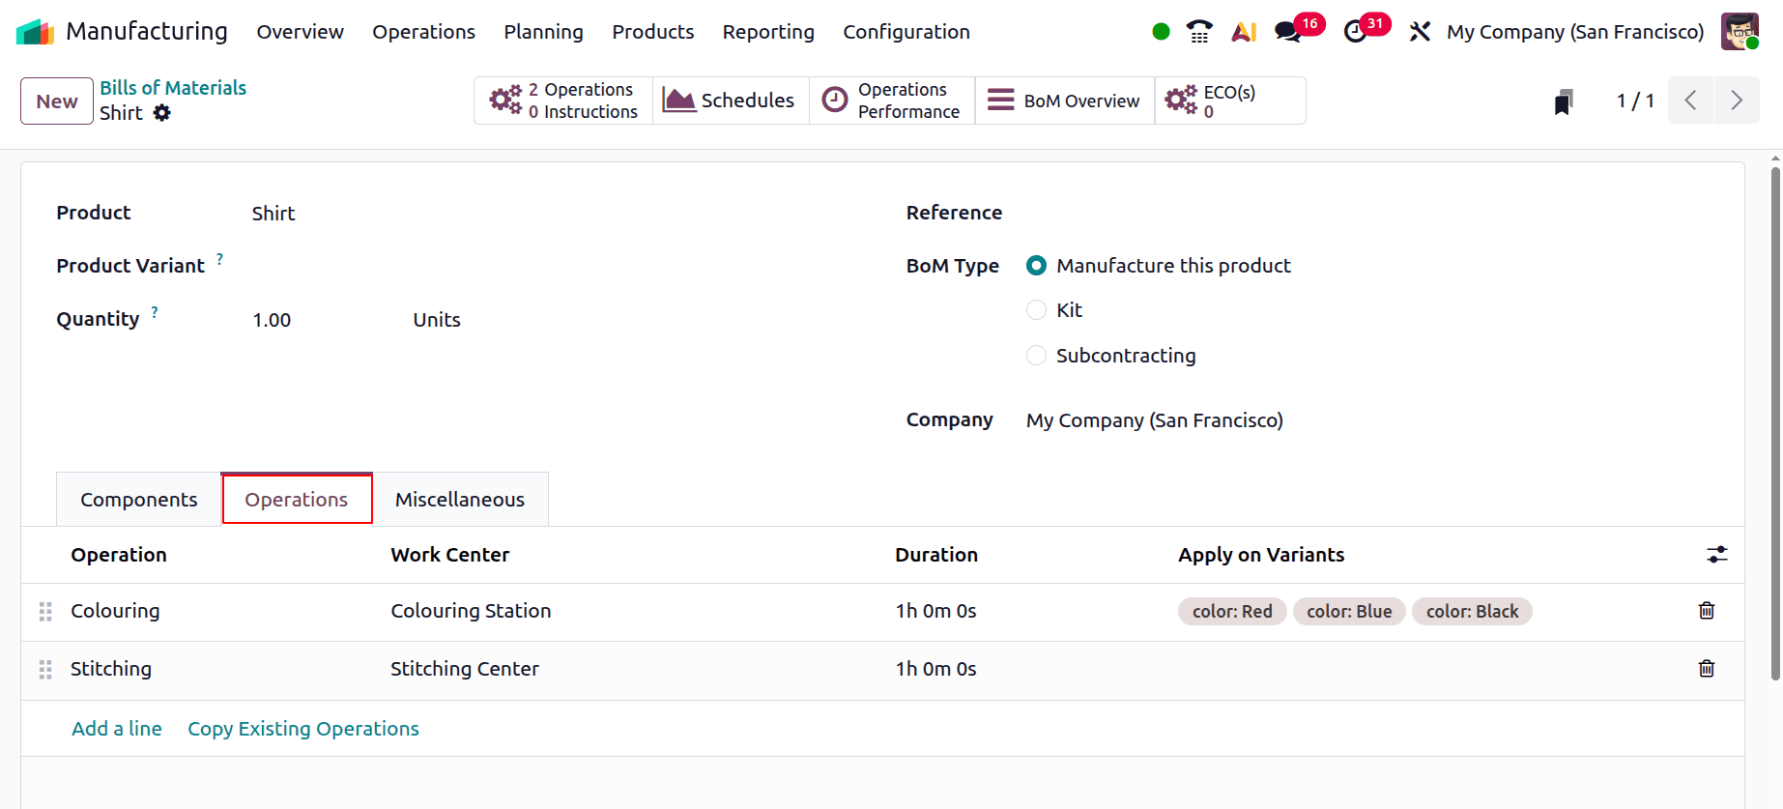Open the VoIP phone icon
Viewport: 1783px width, 809px height.
click(x=1199, y=32)
